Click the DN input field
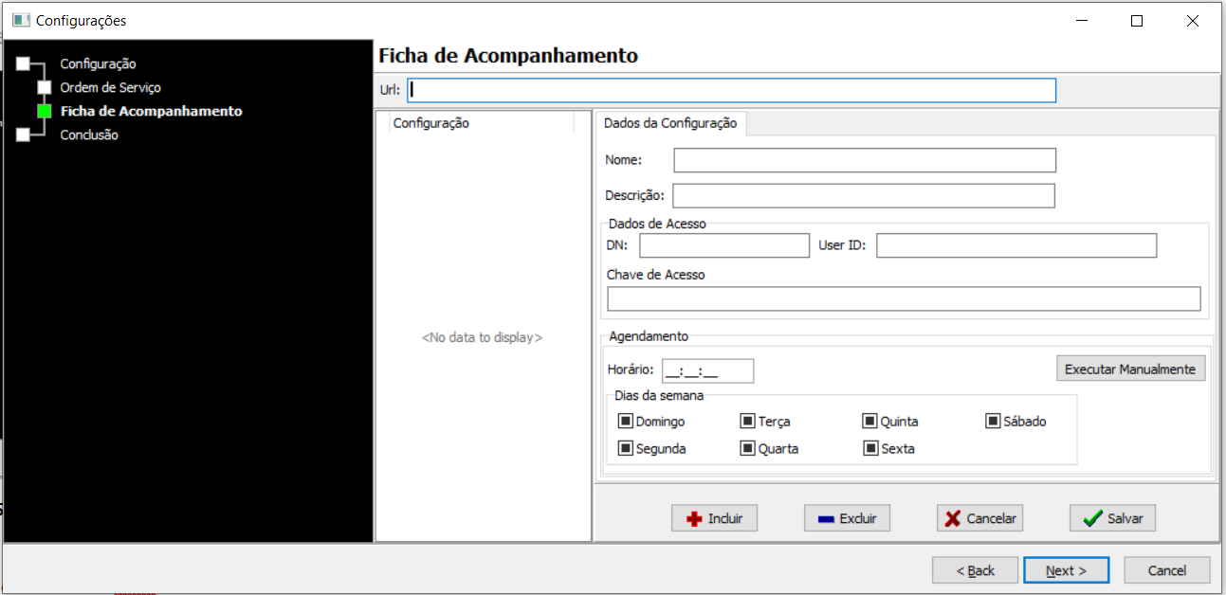The height and width of the screenshot is (595, 1226). pyautogui.click(x=723, y=245)
